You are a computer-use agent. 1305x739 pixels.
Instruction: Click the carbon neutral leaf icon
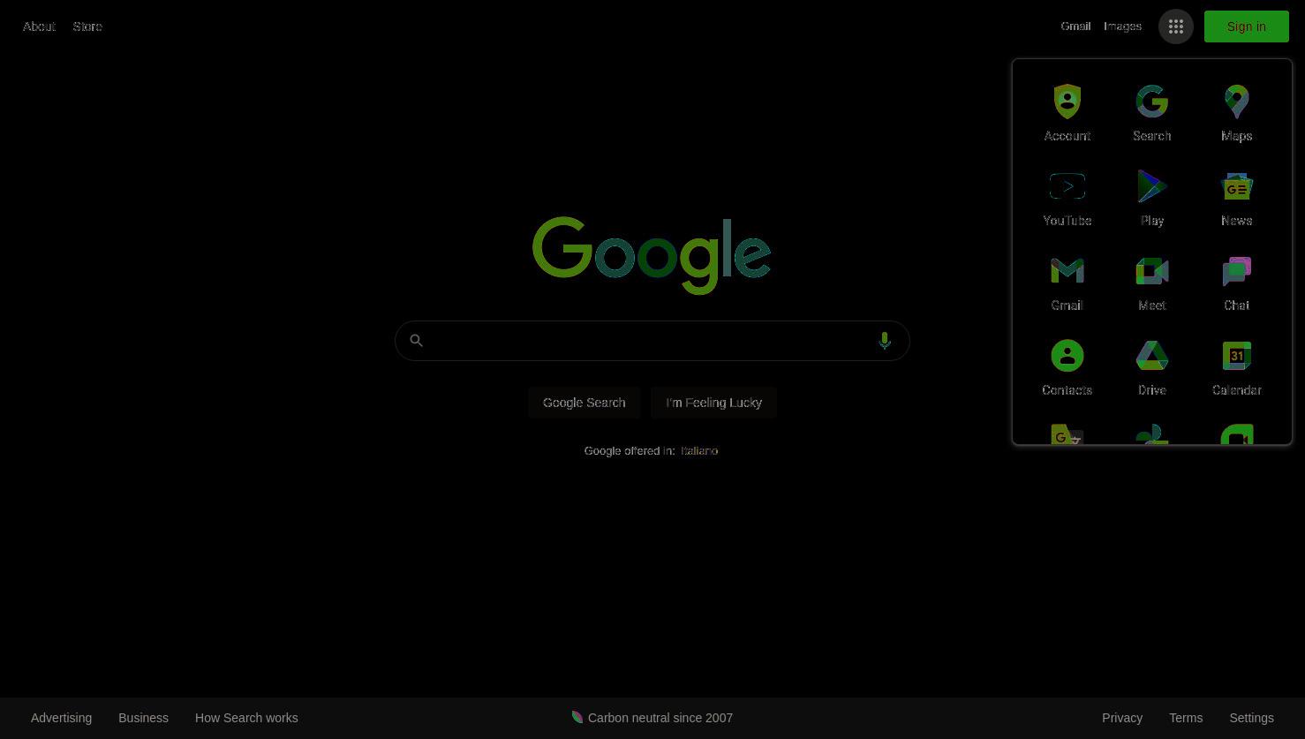pyautogui.click(x=577, y=717)
